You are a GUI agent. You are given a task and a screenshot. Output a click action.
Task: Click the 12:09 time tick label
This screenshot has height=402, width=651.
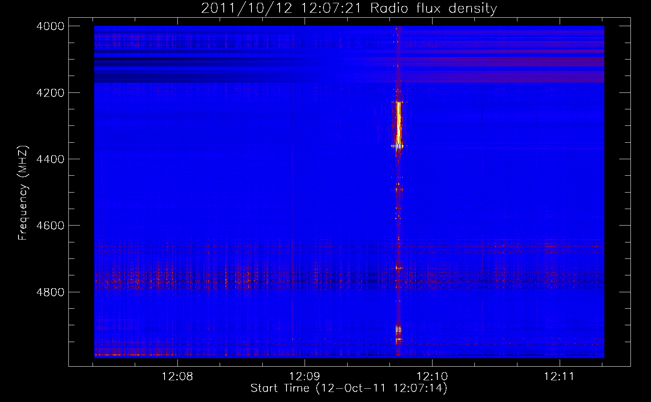[305, 377]
